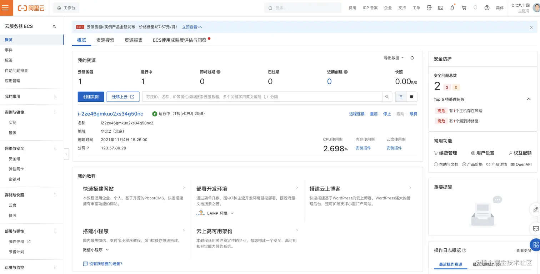Viewport: 540px width, 274px height.
Task: Open the more-options dots next to 实例与镜像
Action: pyautogui.click(x=55, y=112)
